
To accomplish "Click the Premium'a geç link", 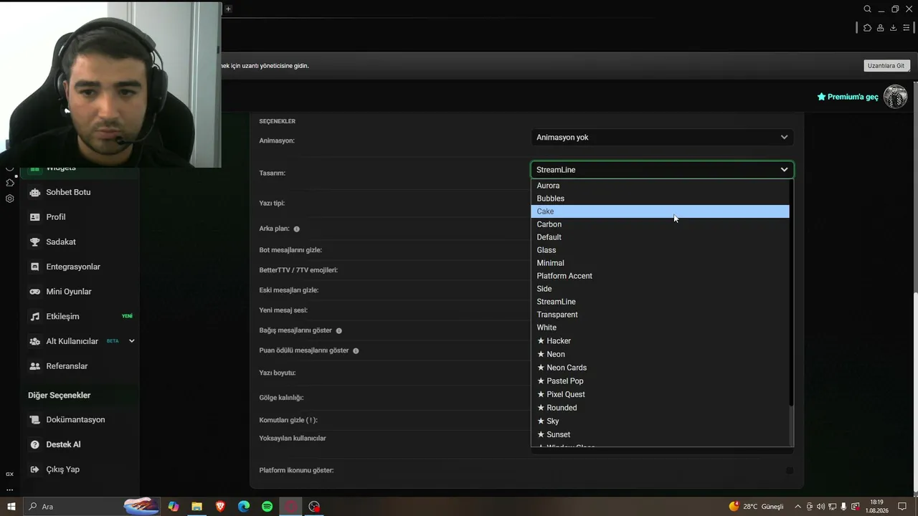I will tap(848, 97).
